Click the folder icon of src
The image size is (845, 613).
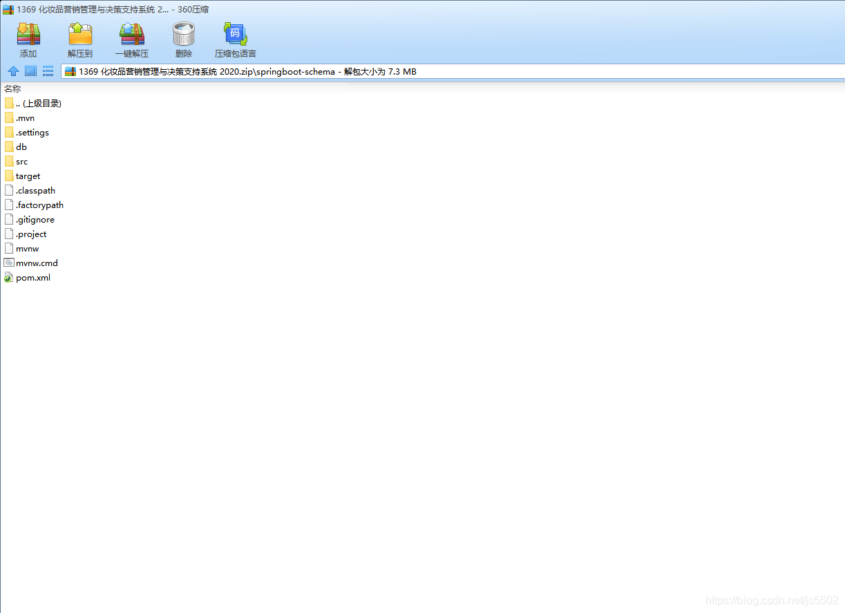(9, 161)
